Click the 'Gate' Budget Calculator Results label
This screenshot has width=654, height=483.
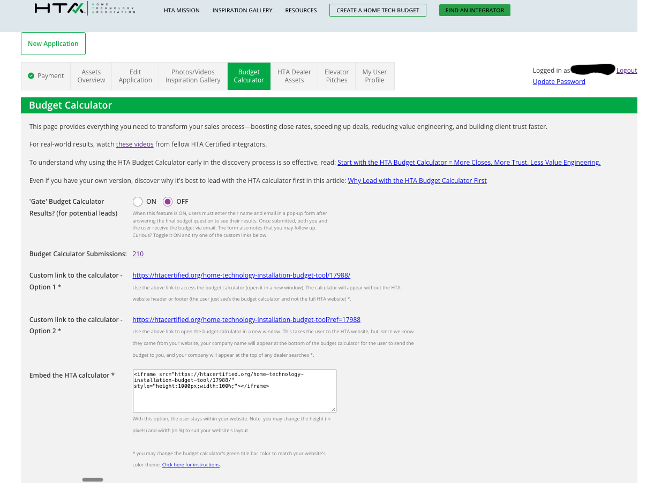(73, 208)
